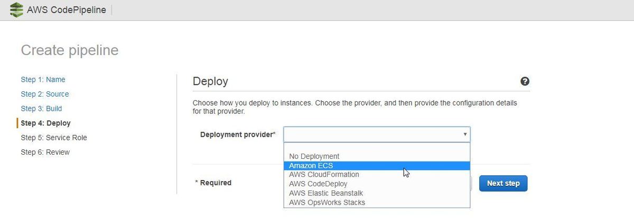This screenshot has width=634, height=218.
Task: Click the AWS CodePipeline header title
Action: pos(67,10)
